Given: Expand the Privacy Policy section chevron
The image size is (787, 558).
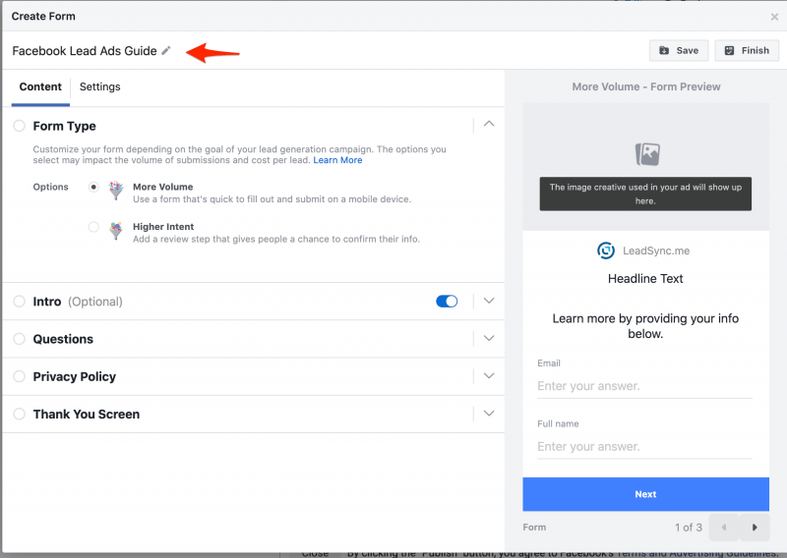Looking at the screenshot, I should click(x=489, y=376).
